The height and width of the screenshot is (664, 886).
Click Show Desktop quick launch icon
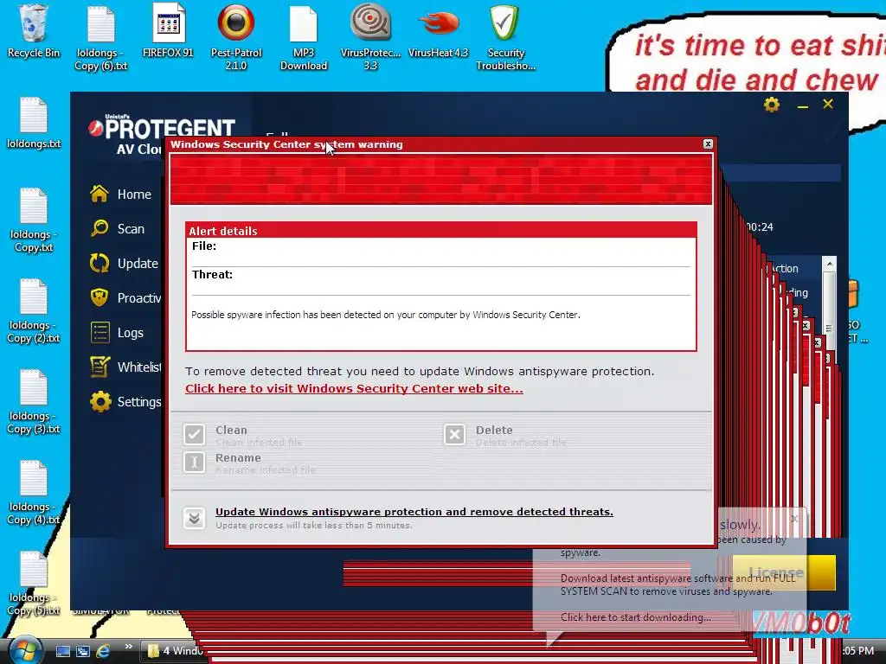tap(62, 651)
